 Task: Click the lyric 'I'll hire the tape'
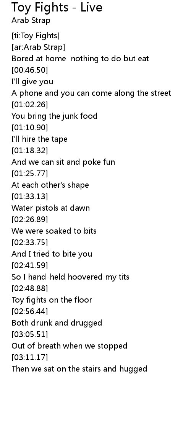tap(40, 139)
